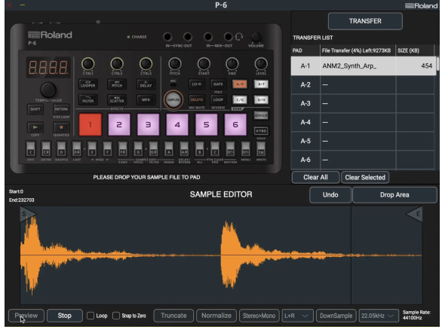
Task: Enable the Snap to Zero checkbox
Action: click(116, 316)
